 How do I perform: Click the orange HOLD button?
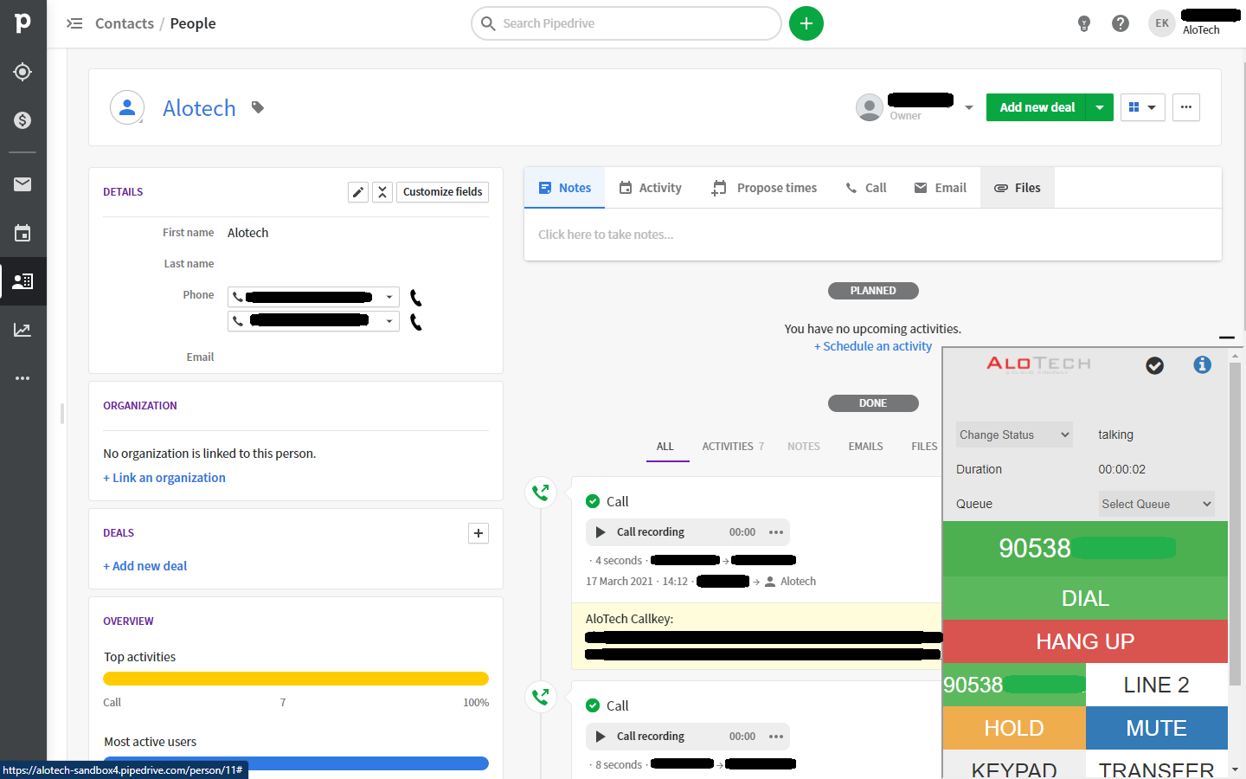coord(1014,728)
